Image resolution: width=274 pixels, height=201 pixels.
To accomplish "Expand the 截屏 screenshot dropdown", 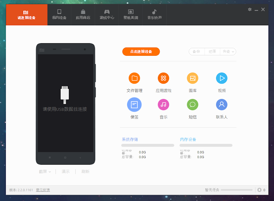I will 45,172.
